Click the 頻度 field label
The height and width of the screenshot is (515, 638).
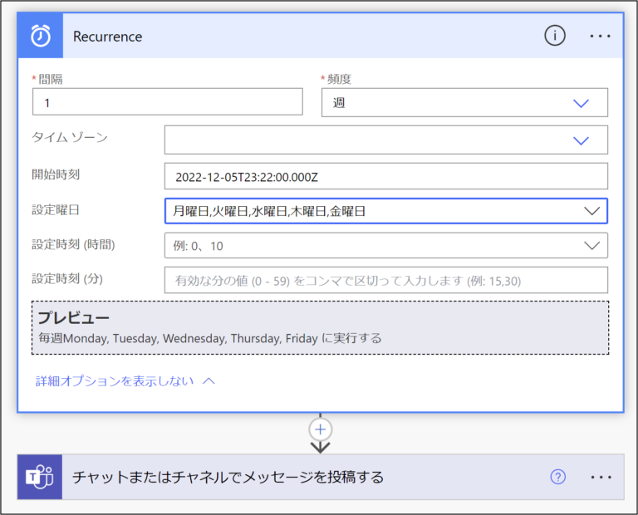point(339,79)
